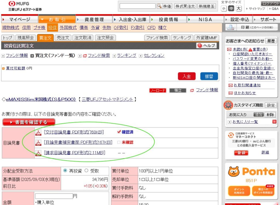Tick the 未確認 checkbox for 補完書面

119,143
